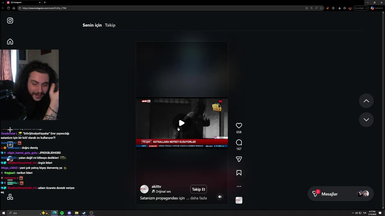Go to previous reel with up chevron

click(366, 101)
